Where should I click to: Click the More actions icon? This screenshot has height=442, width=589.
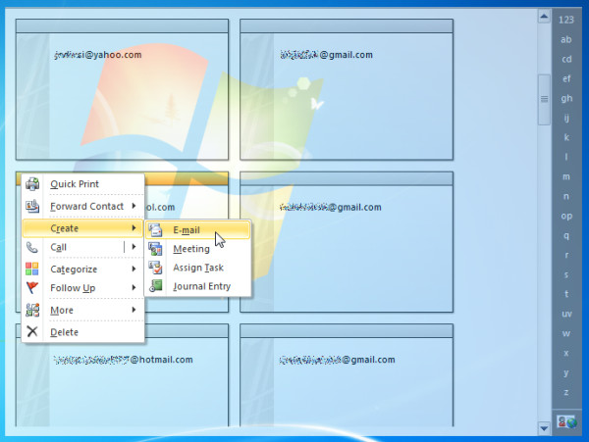click(x=32, y=310)
